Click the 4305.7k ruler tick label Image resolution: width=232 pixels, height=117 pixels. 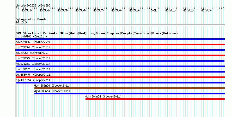99,10
